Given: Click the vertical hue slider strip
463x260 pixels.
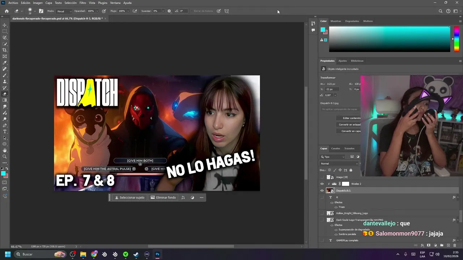Looking at the screenshot, I should [457, 39].
